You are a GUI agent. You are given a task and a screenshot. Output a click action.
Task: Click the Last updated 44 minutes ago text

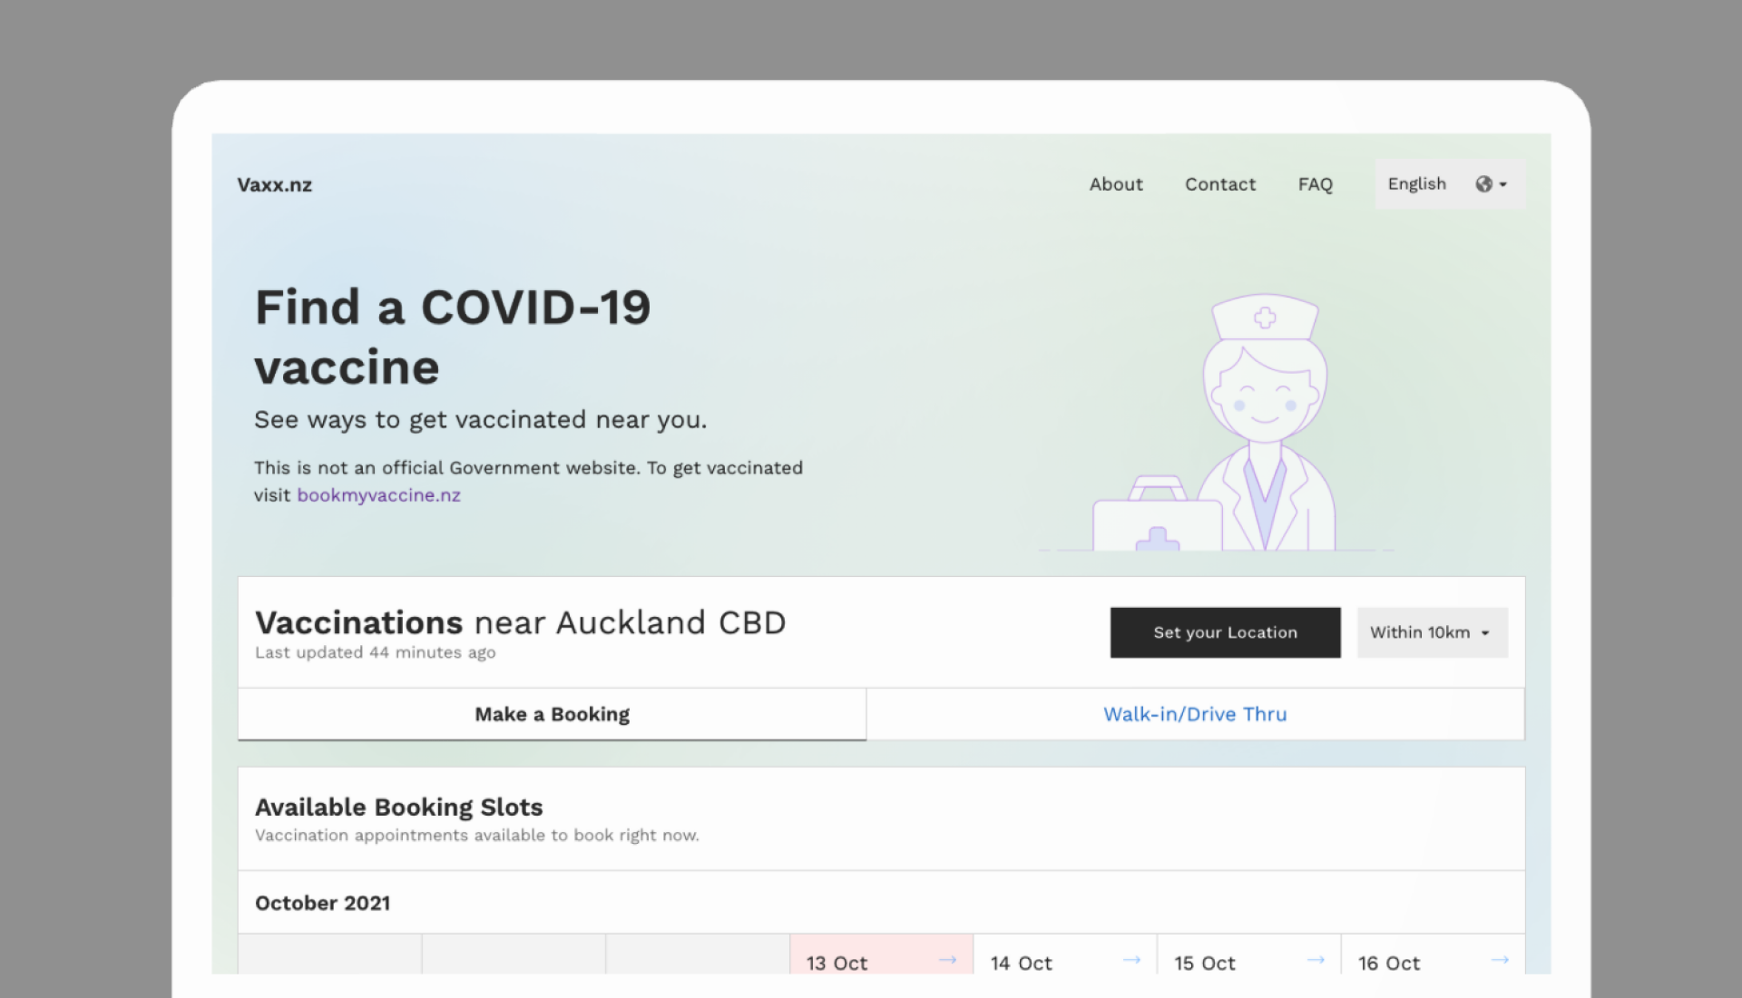click(x=375, y=652)
